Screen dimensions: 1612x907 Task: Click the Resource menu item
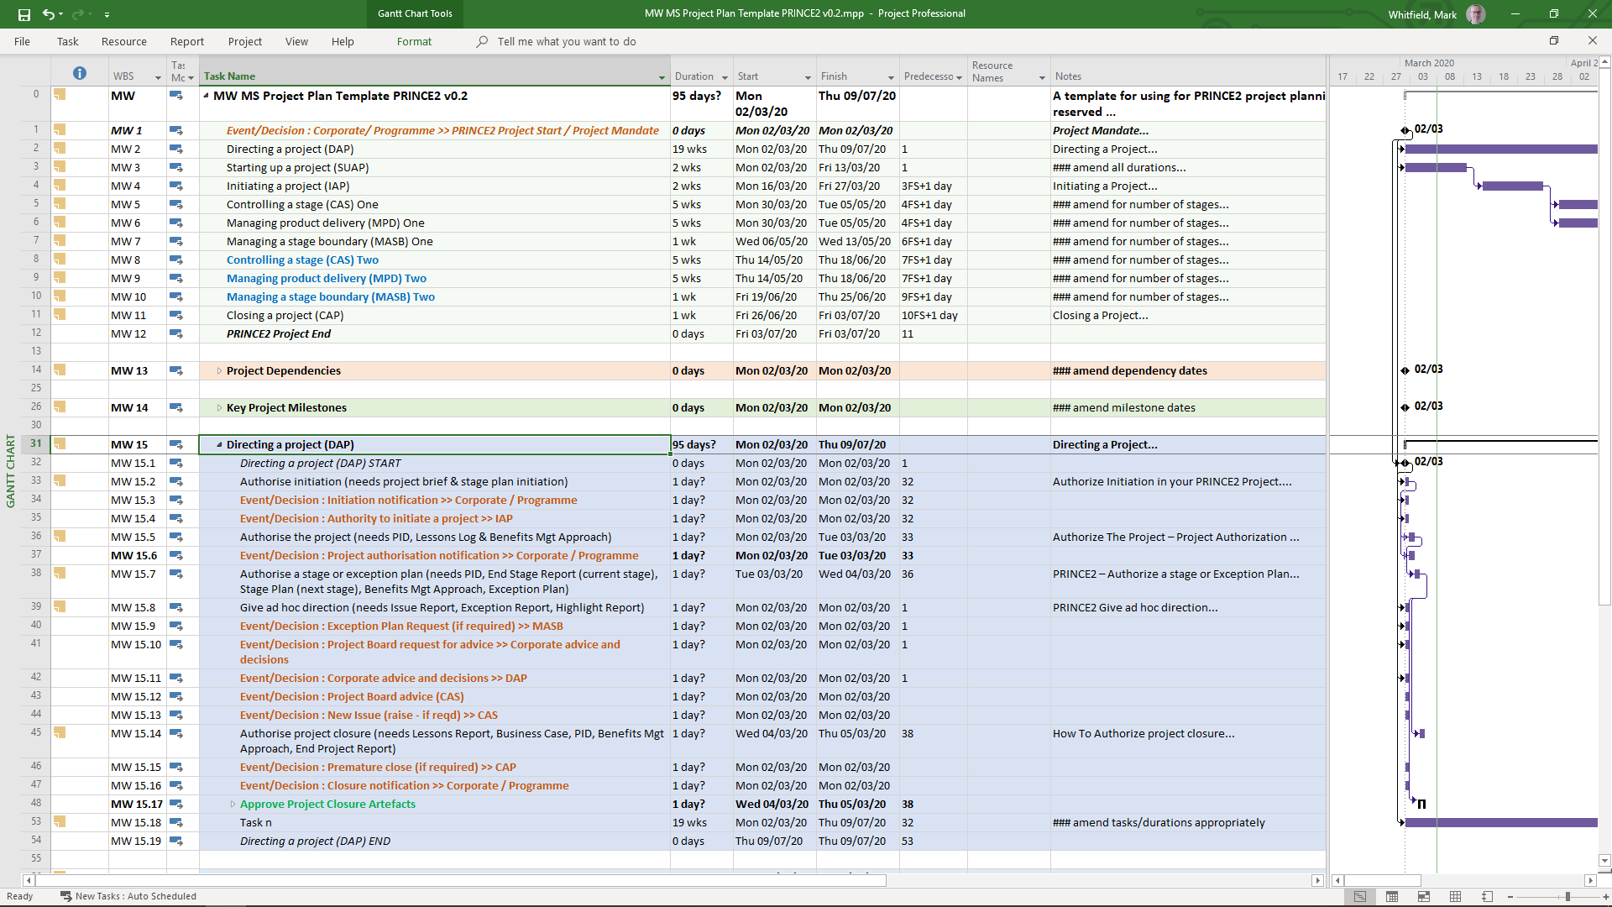coord(124,41)
